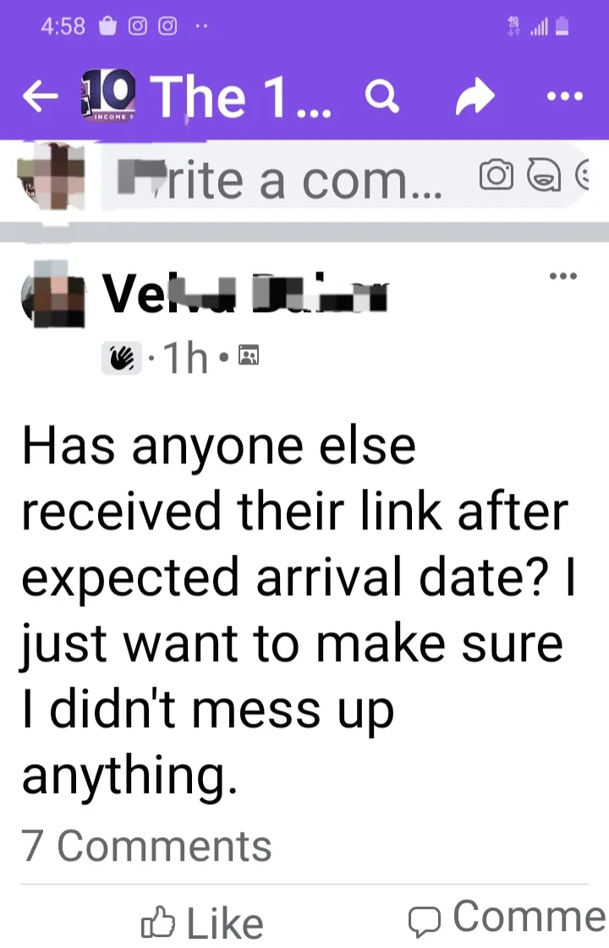This screenshot has width=609, height=948.
Task: Tap the waving hand new-member badge
Action: click(x=122, y=358)
